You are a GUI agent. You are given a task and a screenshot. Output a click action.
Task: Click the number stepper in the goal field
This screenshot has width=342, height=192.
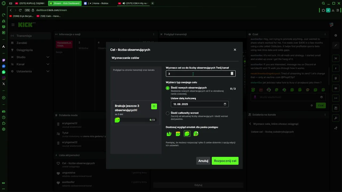[x=232, y=74]
